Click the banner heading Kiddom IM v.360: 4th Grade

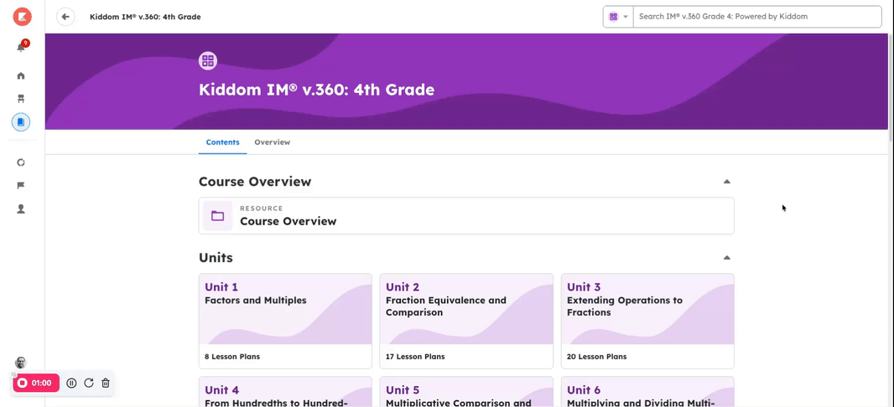tap(316, 90)
